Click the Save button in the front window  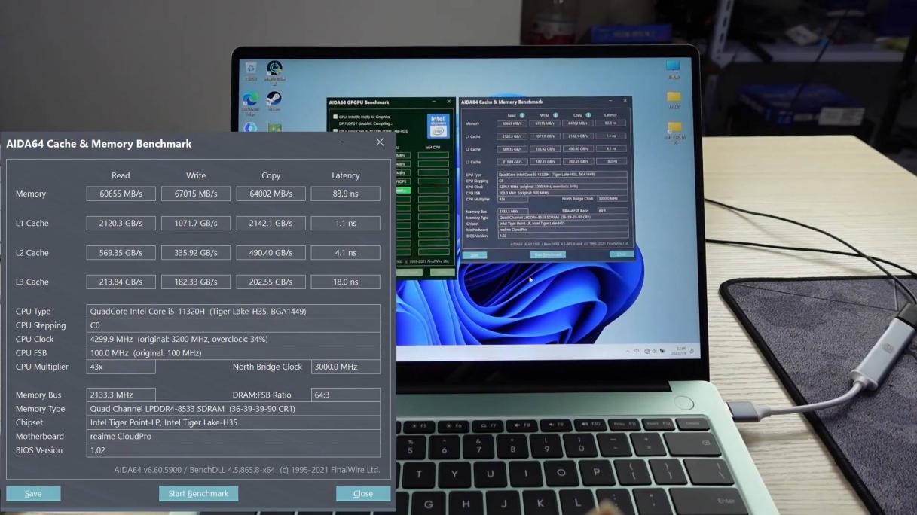tap(33, 494)
